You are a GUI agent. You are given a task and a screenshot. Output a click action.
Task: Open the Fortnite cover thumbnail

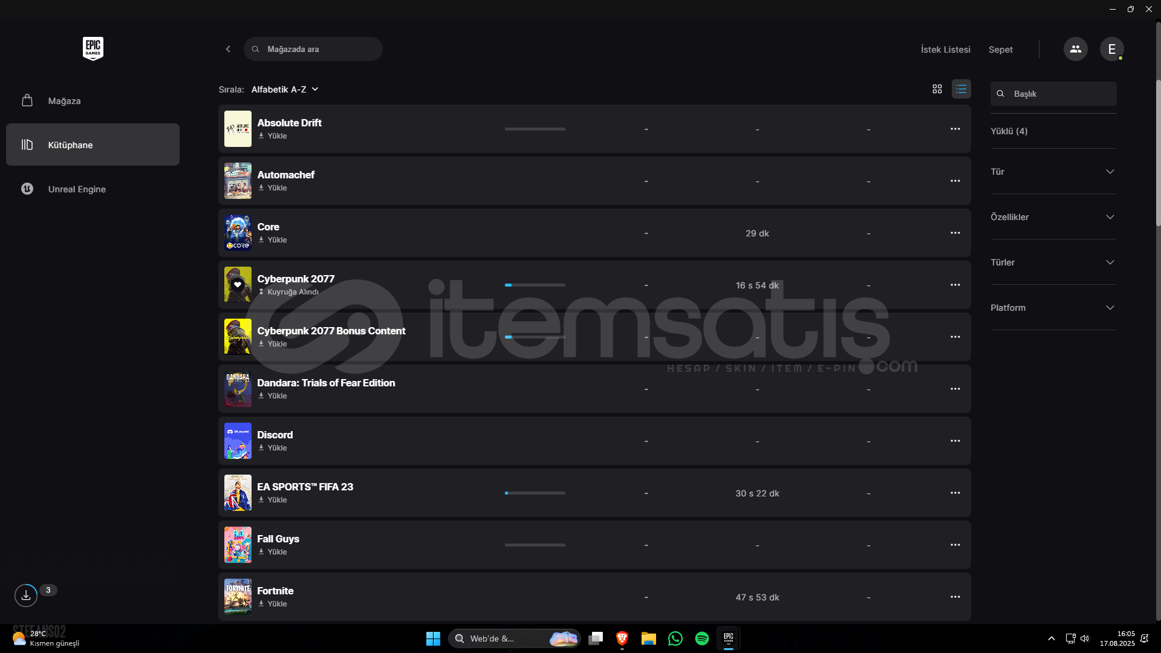(238, 597)
